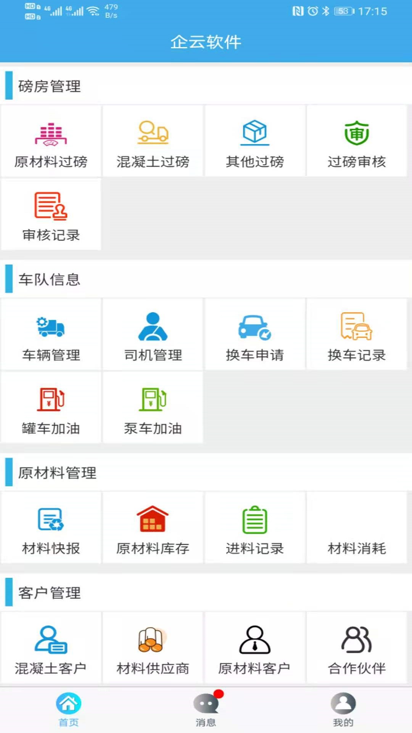Tap the green 泵车加油 fuel pump icon
The width and height of the screenshot is (412, 733).
(x=153, y=400)
